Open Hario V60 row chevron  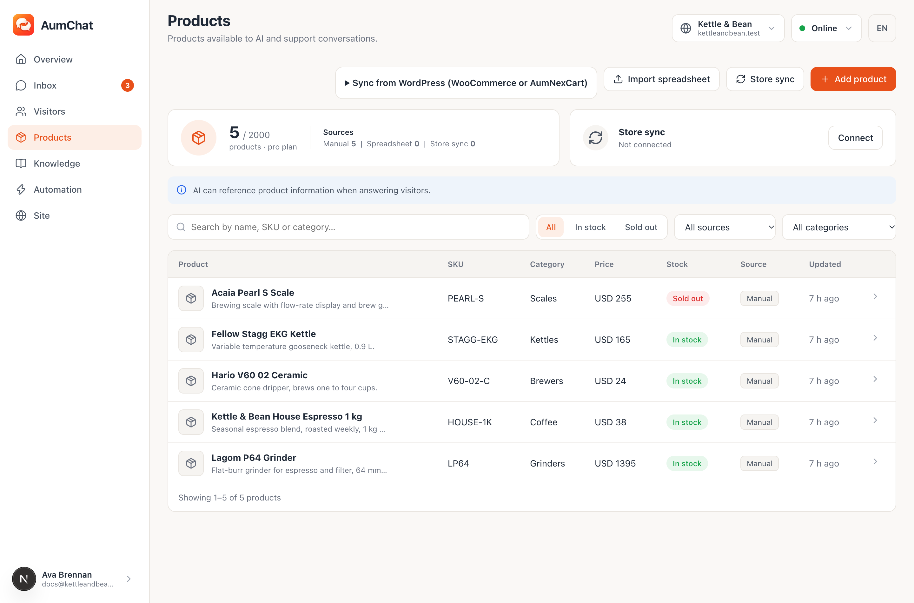click(875, 379)
